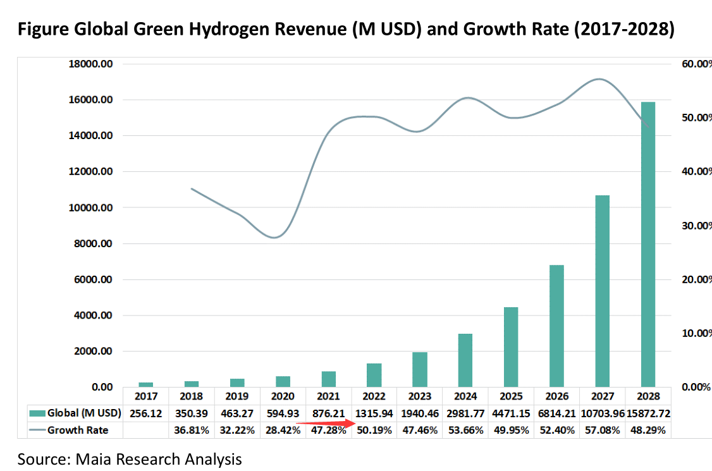Click the 28.42% growth rate cell

[x=283, y=430]
